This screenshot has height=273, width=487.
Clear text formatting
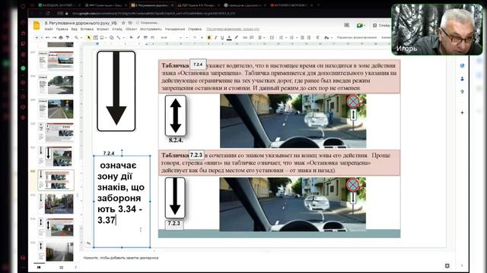pyautogui.click(x=317, y=37)
